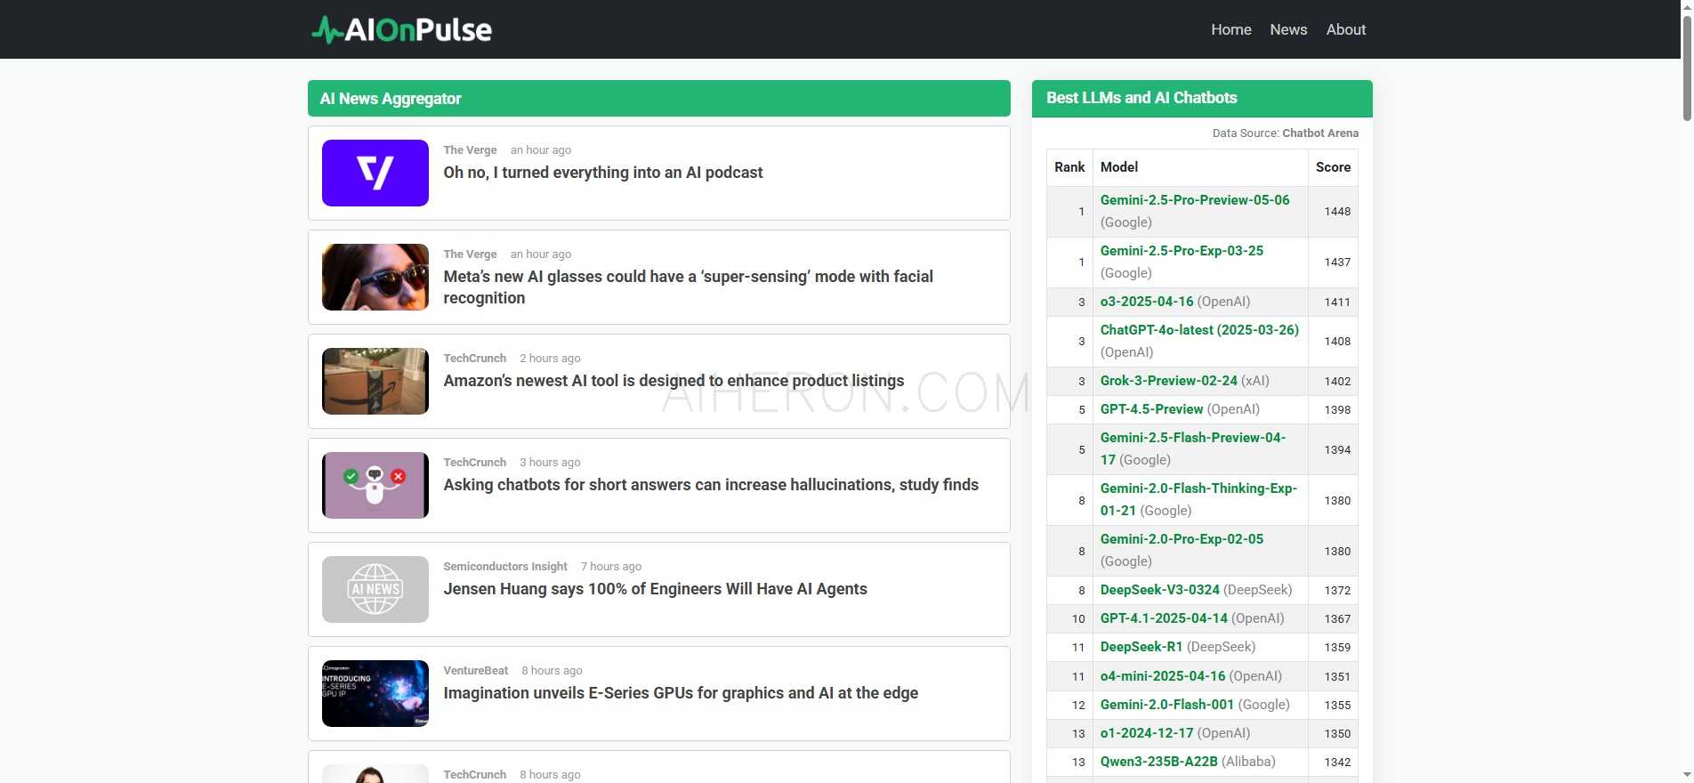Open Amazon's newest AI tool headline

(674, 381)
